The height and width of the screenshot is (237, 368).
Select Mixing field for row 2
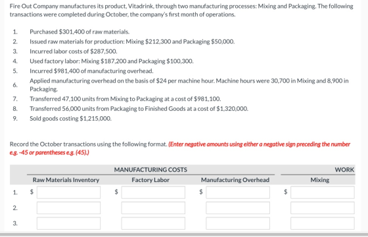[x=323, y=207]
